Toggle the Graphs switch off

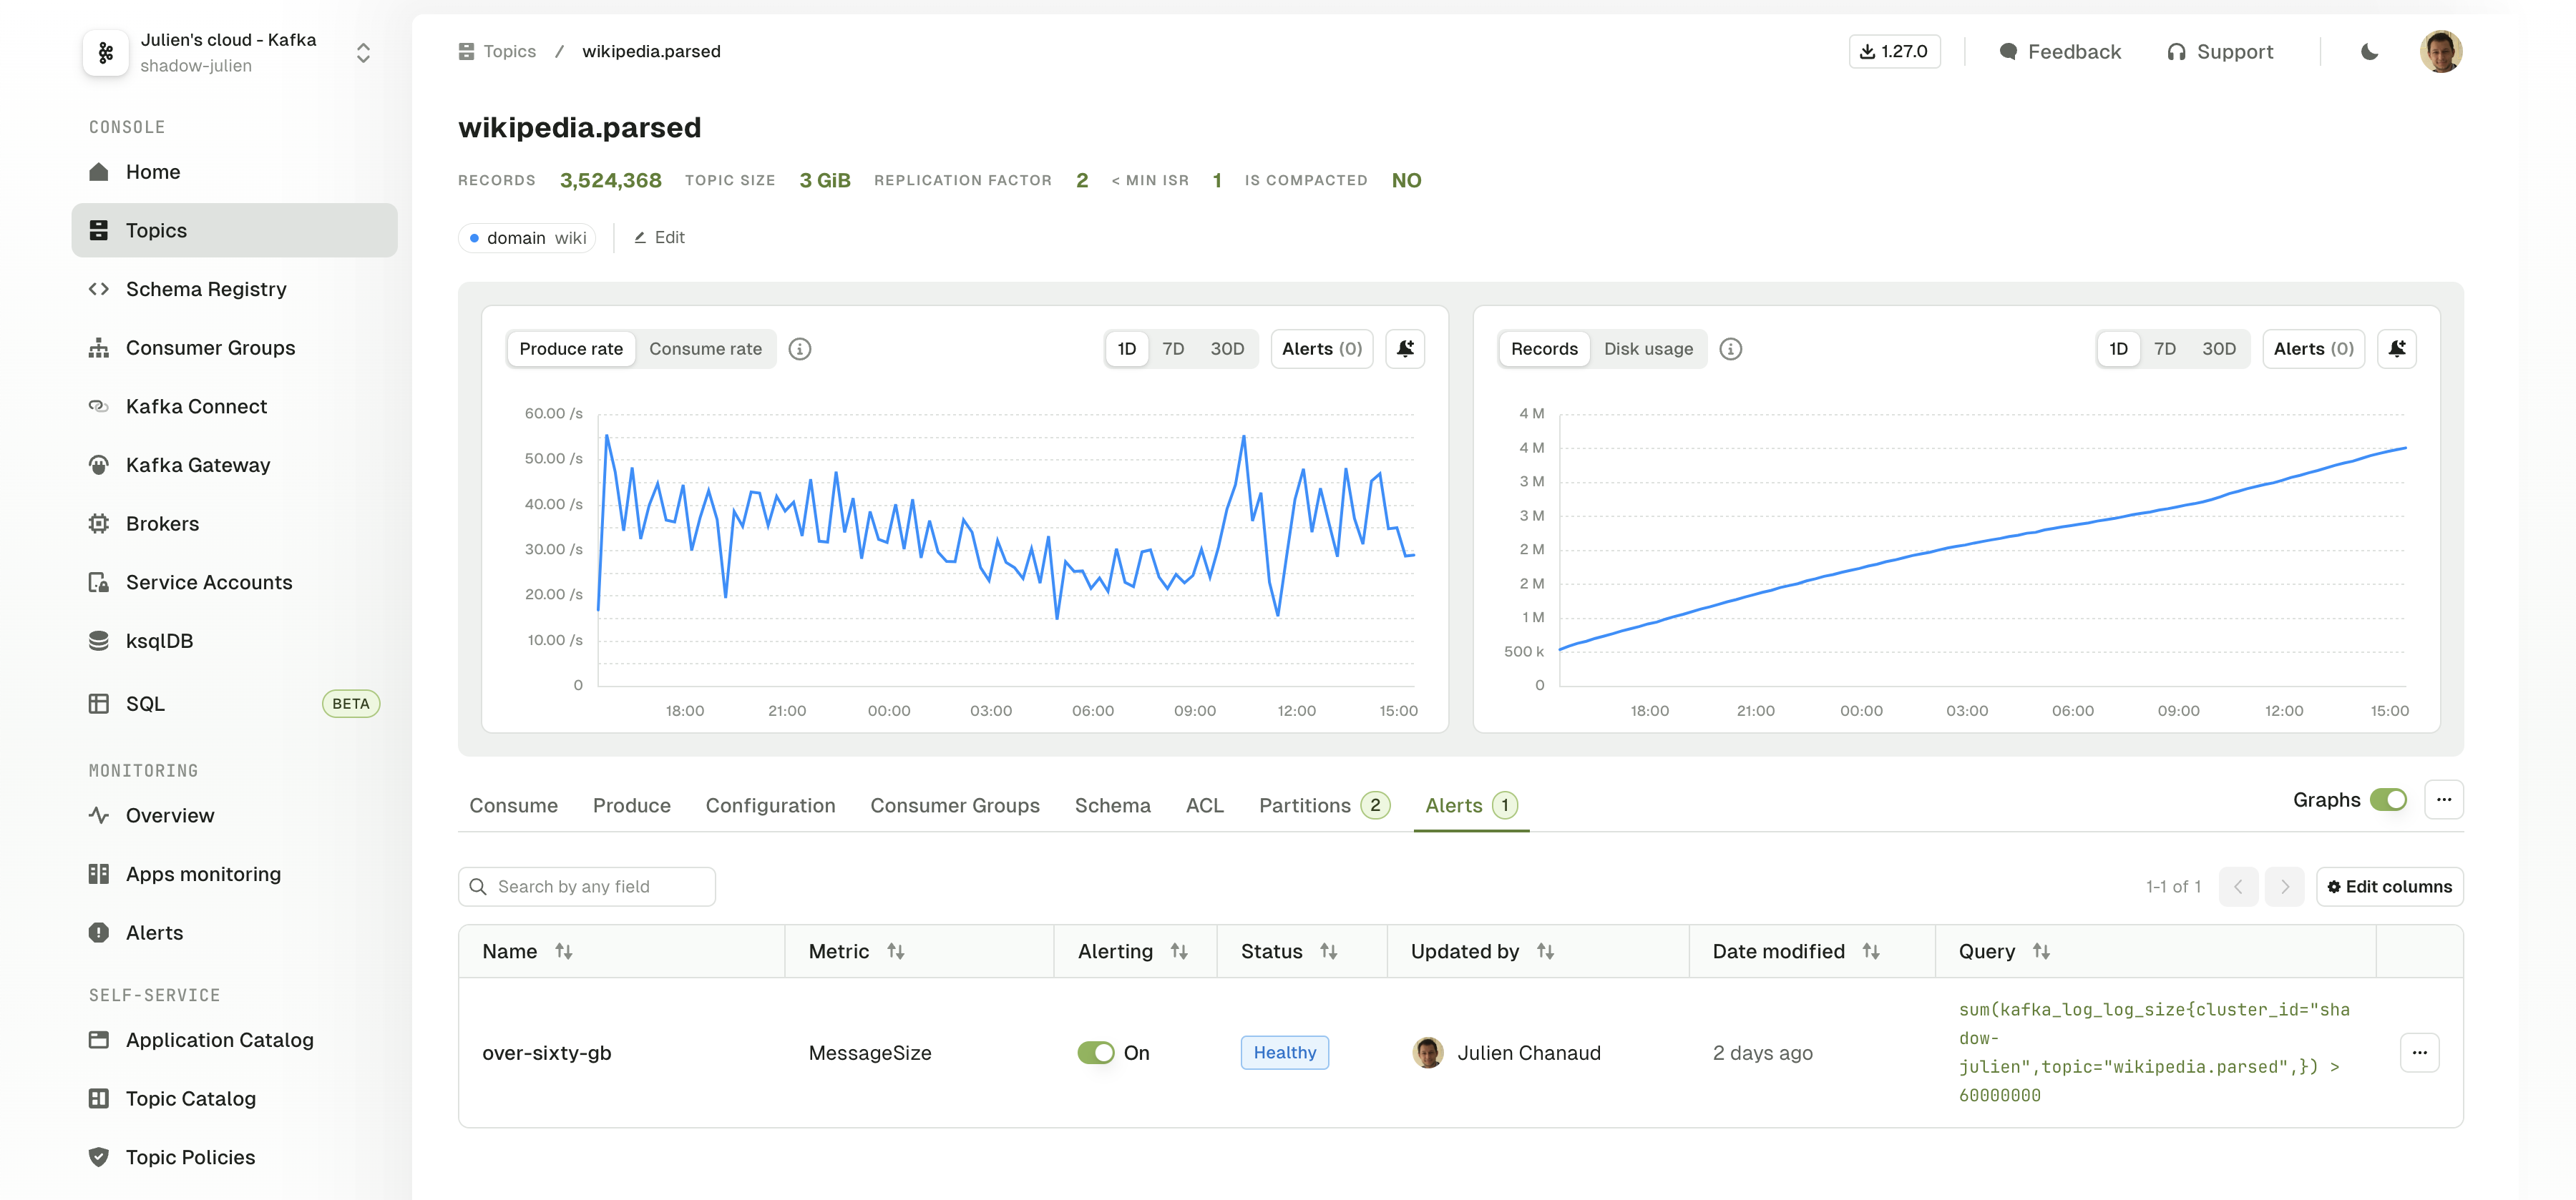click(x=2388, y=800)
